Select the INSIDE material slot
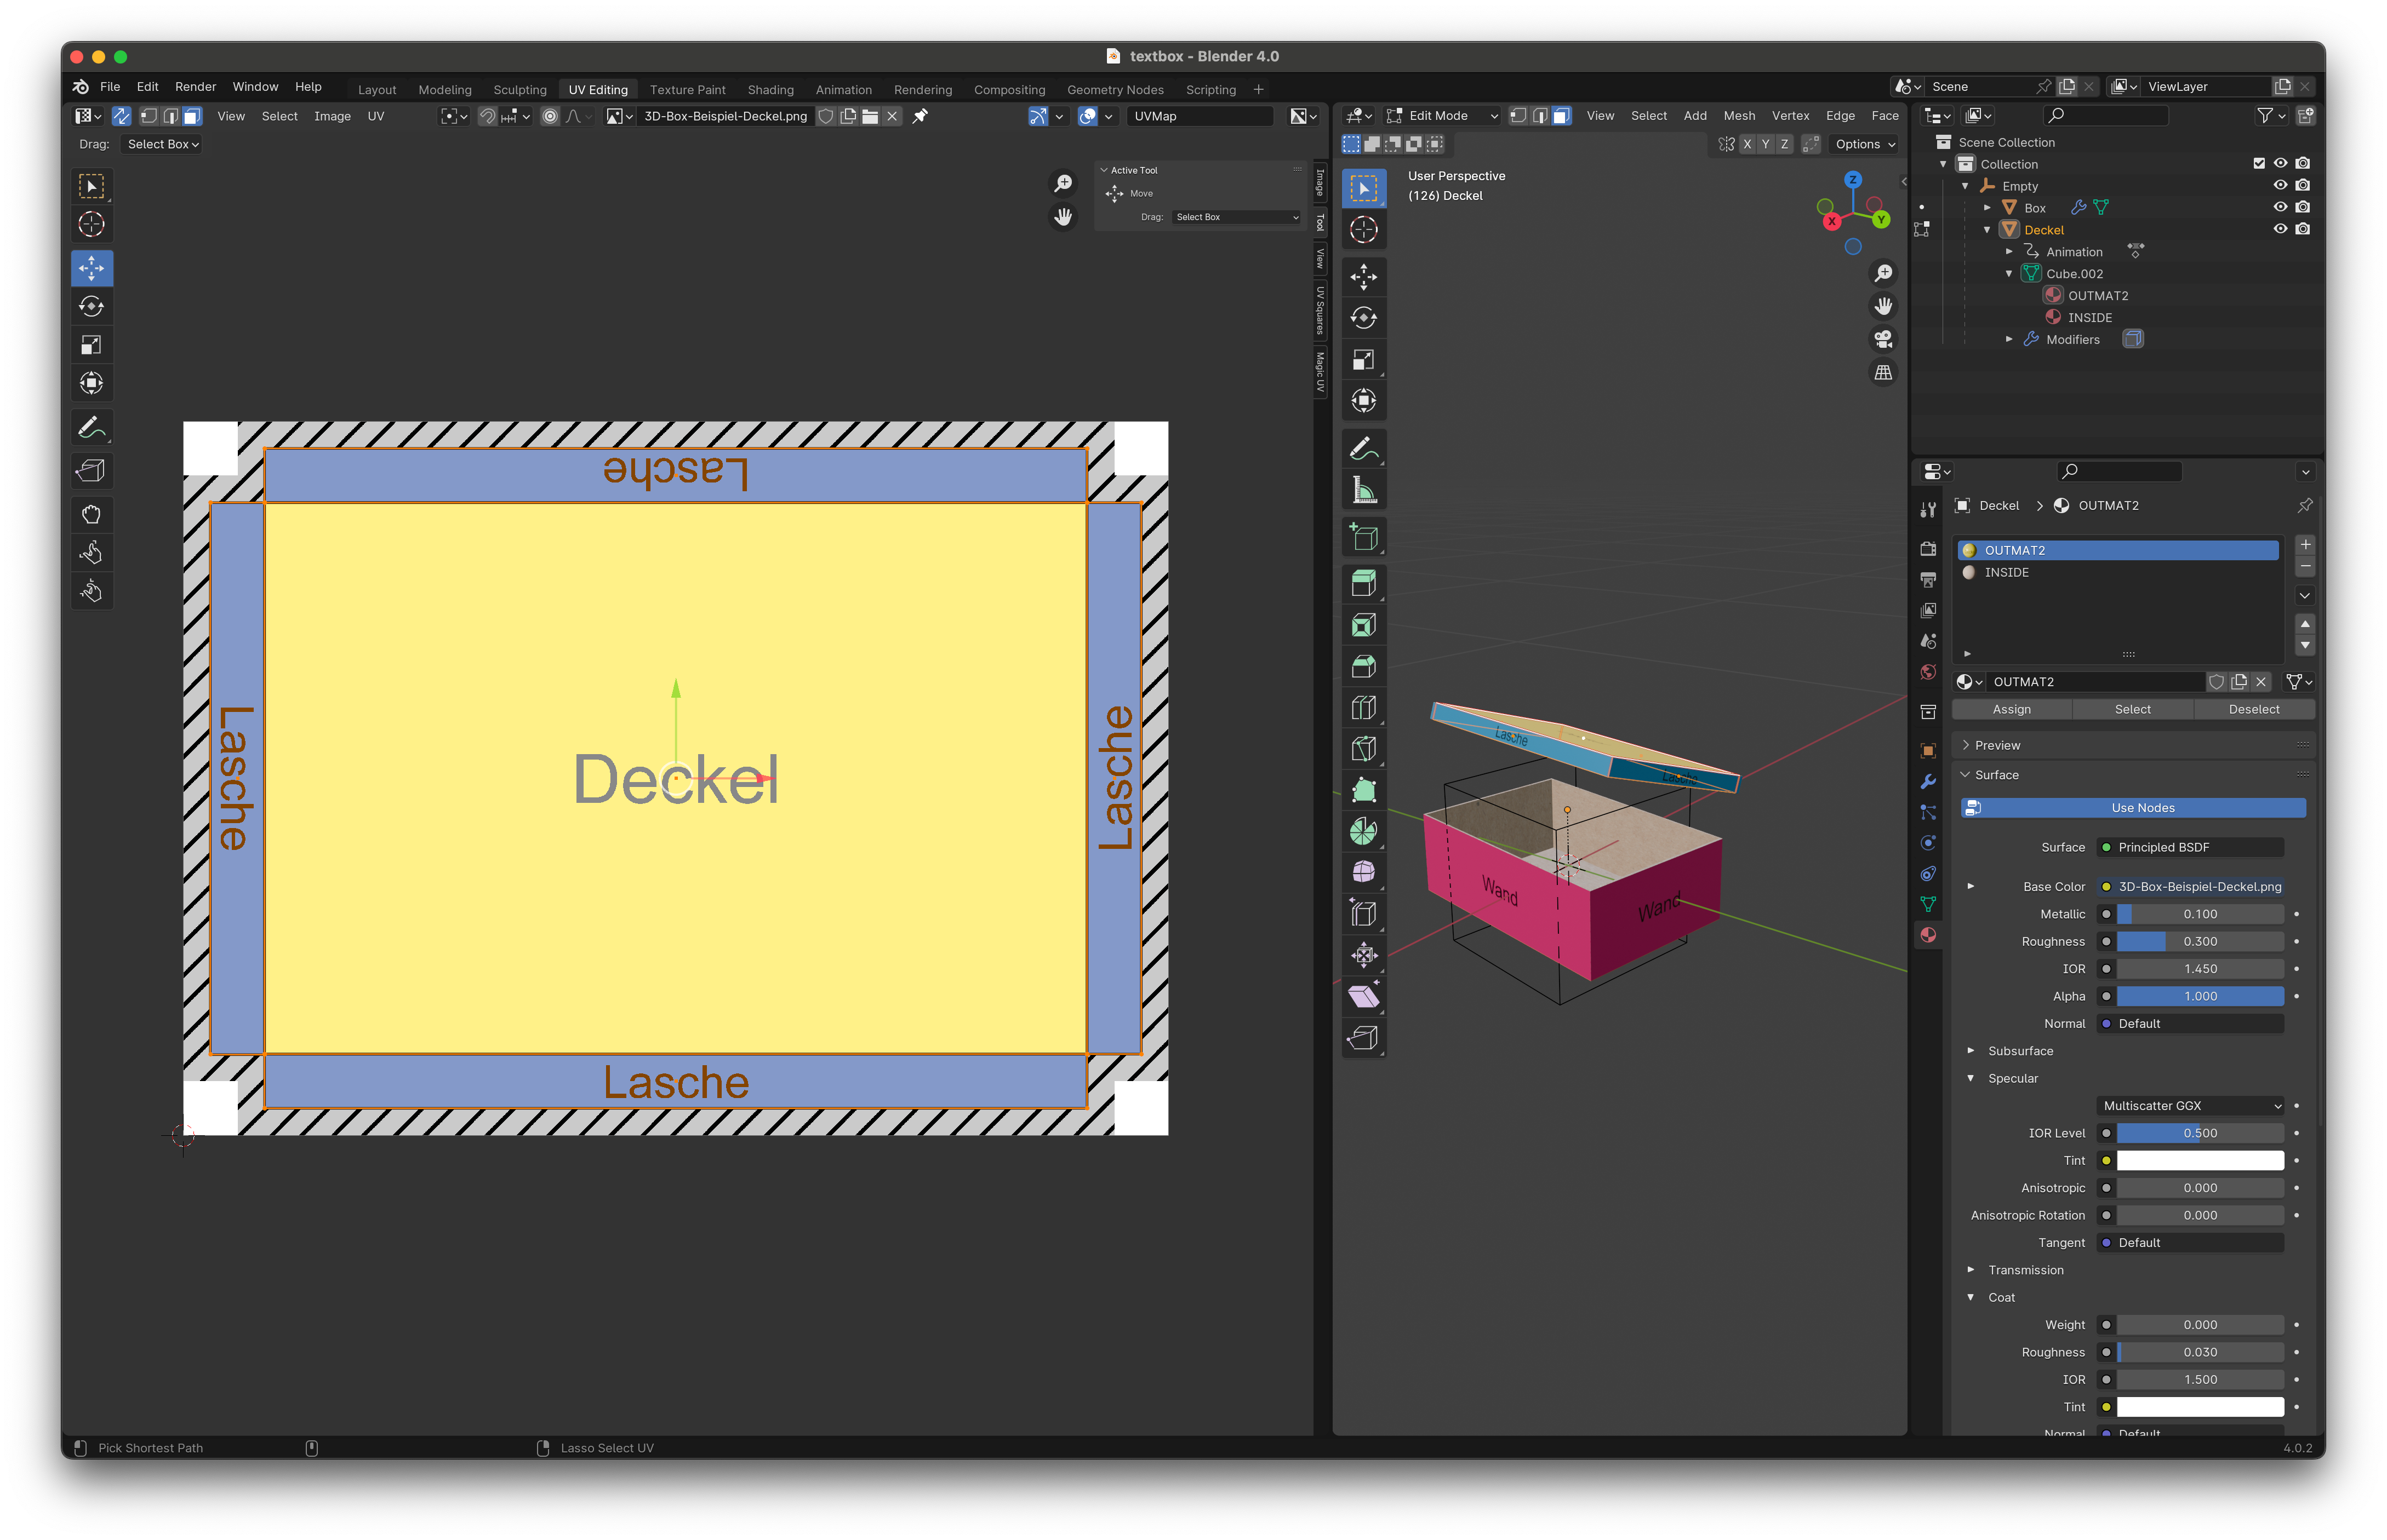2387x1540 pixels. tap(2007, 572)
